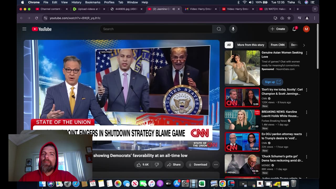
Task: Click the search magnifier button
Action: click(x=219, y=29)
